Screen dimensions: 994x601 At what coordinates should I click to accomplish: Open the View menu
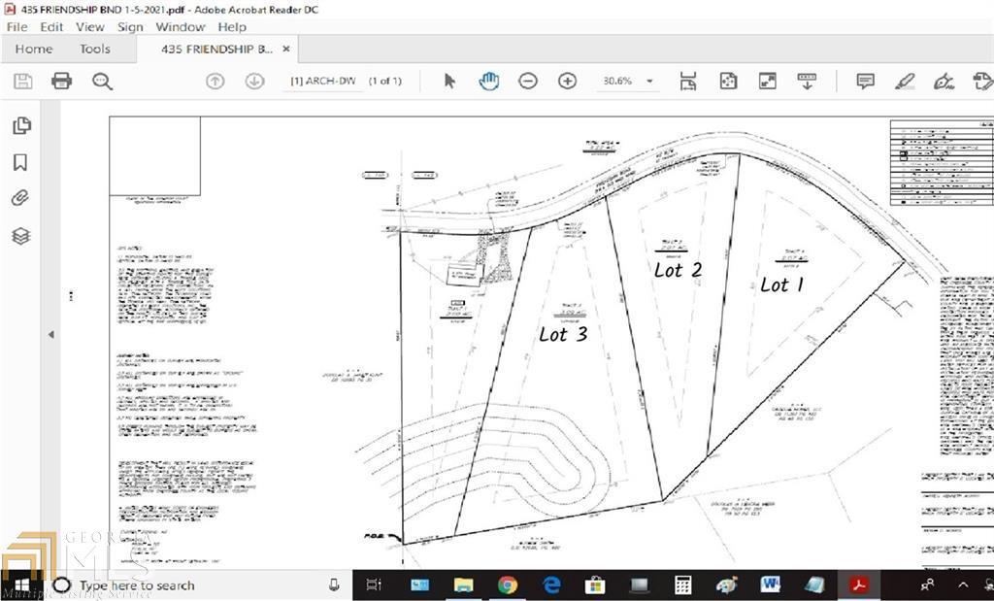[90, 27]
